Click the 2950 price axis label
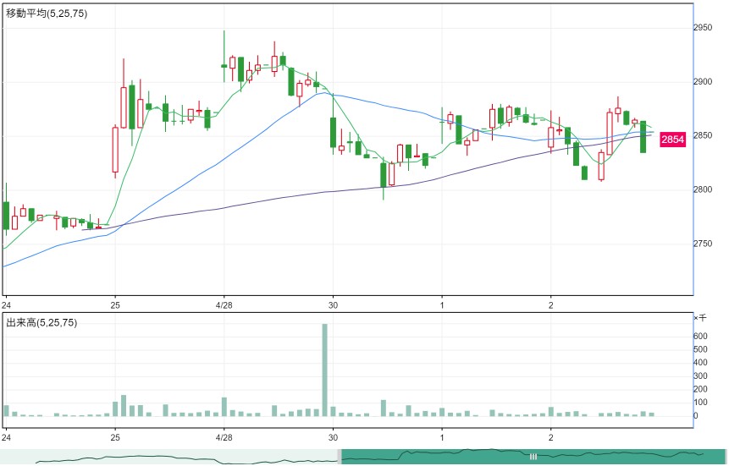729x466 pixels. click(x=703, y=27)
